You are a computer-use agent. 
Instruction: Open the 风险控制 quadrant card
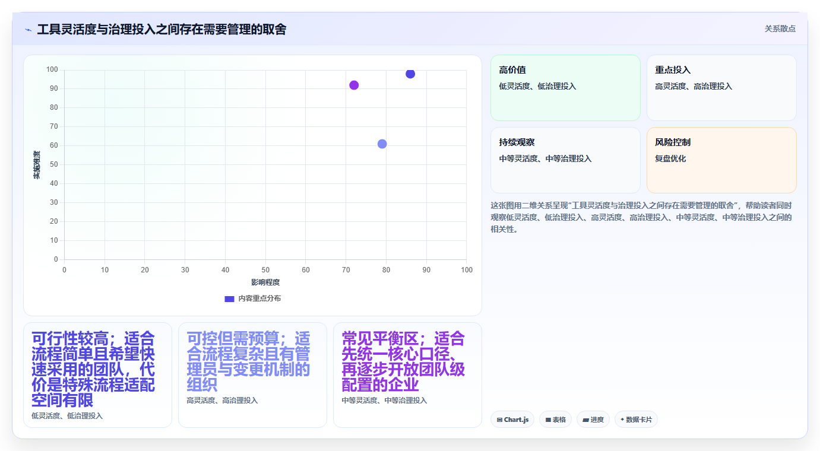tap(721, 160)
